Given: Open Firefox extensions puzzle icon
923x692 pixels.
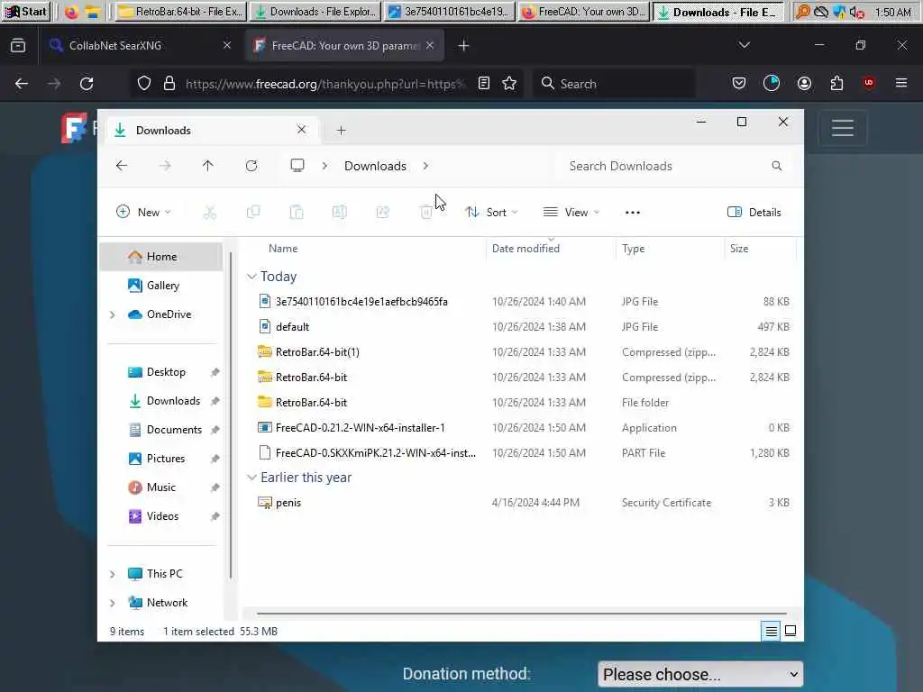Looking at the screenshot, I should (x=836, y=84).
